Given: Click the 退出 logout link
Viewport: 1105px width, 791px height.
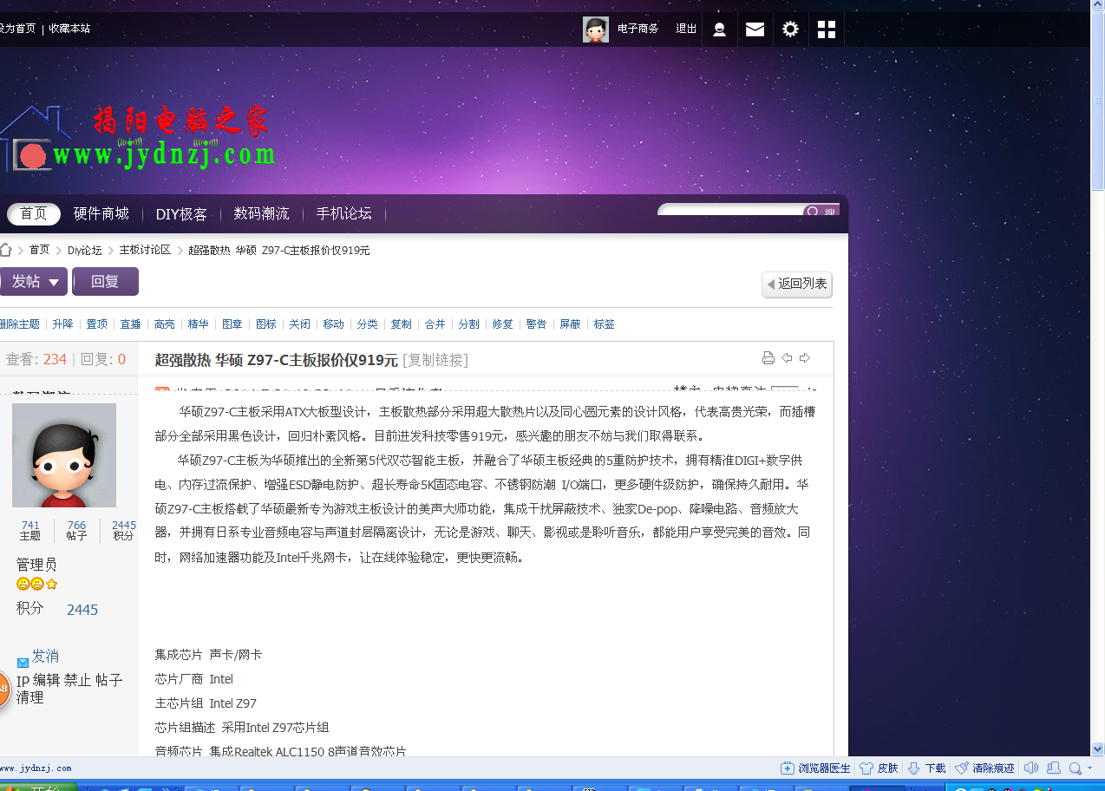Looking at the screenshot, I should point(686,29).
